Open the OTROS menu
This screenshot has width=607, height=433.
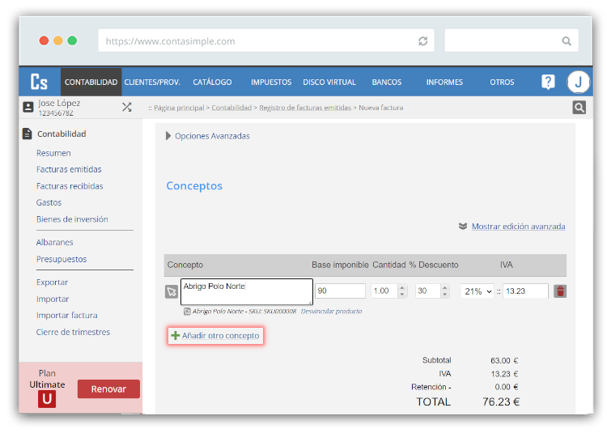[x=502, y=82]
